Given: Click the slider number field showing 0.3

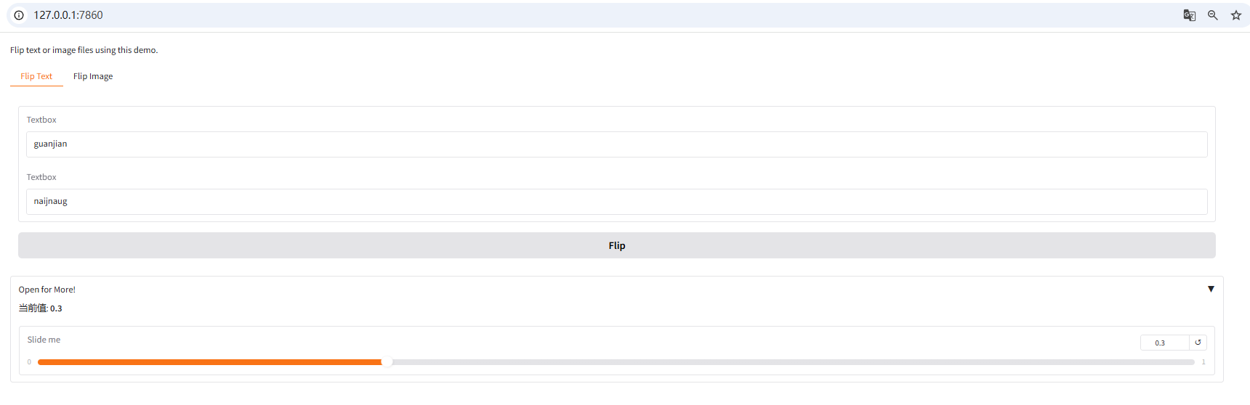Looking at the screenshot, I should 1165,343.
